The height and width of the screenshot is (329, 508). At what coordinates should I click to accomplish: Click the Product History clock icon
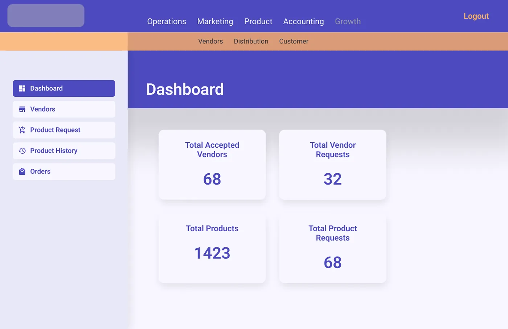[x=22, y=151]
